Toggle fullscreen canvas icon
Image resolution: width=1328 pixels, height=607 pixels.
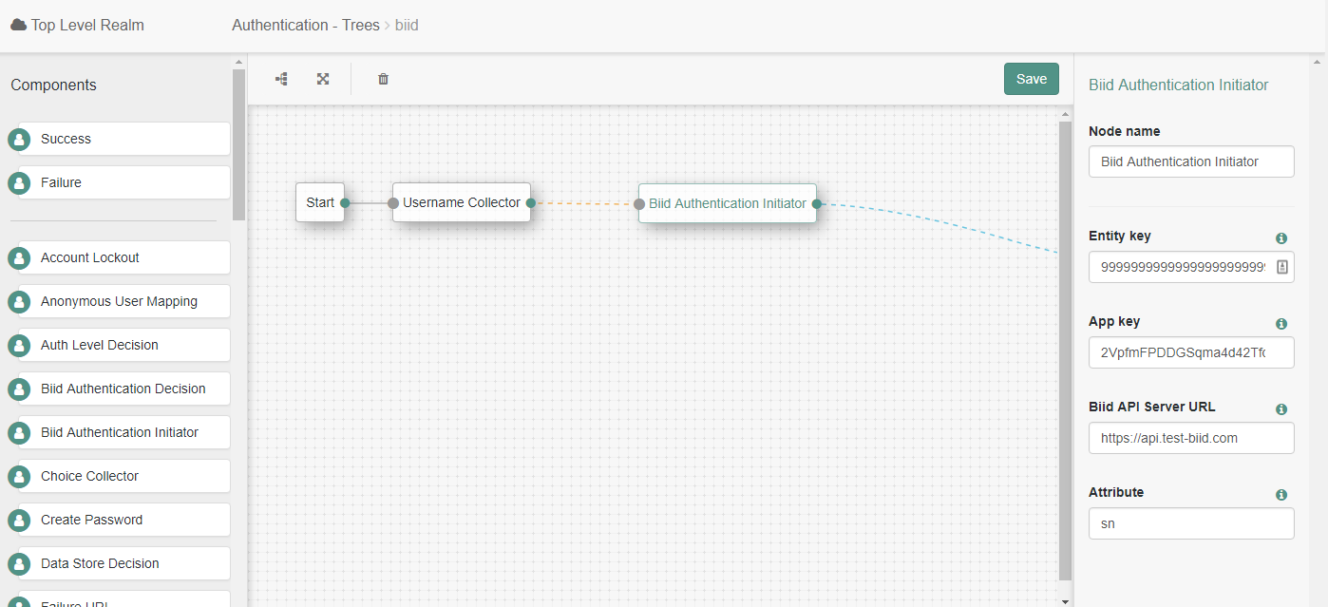[x=323, y=79]
